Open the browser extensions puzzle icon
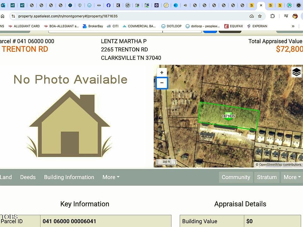This screenshot has width=303, height=227. pyautogui.click(x=273, y=16)
